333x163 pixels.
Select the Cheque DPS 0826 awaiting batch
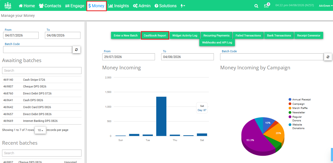42,86
